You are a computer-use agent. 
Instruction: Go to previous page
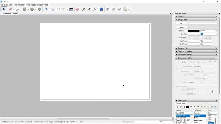pos(114,9)
